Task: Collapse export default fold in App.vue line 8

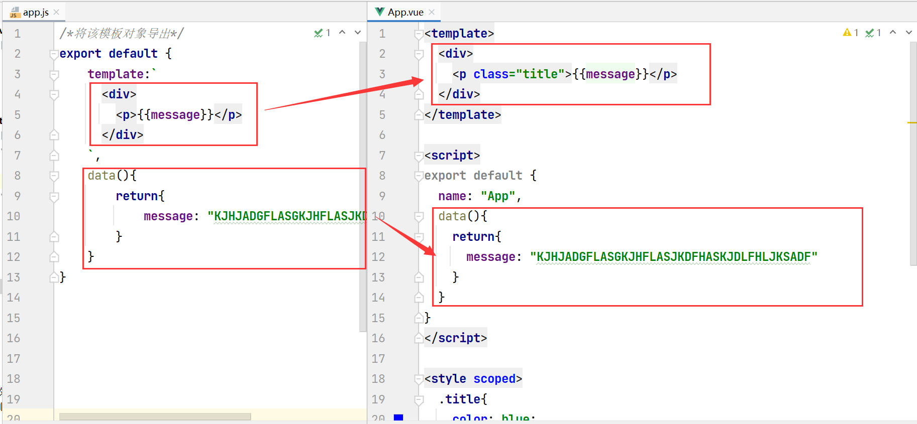Action: 419,176
